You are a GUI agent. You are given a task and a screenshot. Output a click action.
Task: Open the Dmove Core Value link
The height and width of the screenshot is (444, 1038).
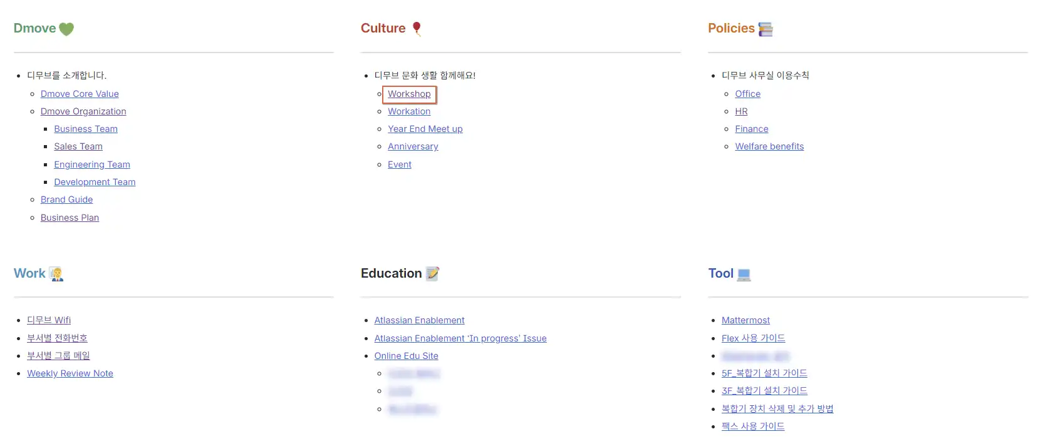point(80,94)
